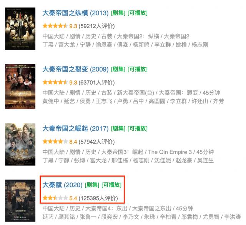
Task: Click the 大秦赋 poster thumbnail
Action: click(20, 201)
